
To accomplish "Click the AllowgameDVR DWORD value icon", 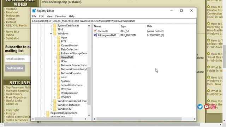I will (95, 35).
